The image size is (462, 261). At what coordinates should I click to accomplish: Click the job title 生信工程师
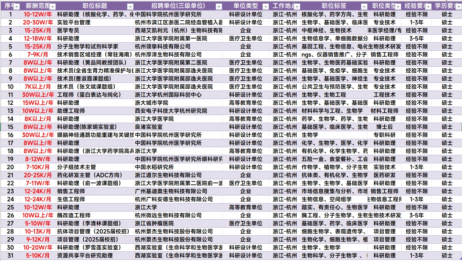71,199
